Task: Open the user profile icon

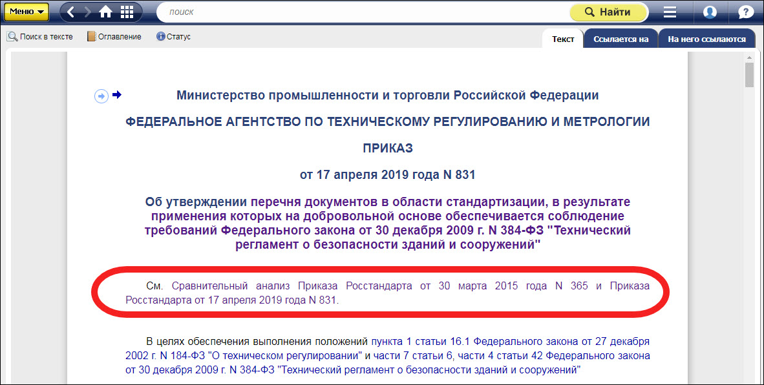Action: 710,12
